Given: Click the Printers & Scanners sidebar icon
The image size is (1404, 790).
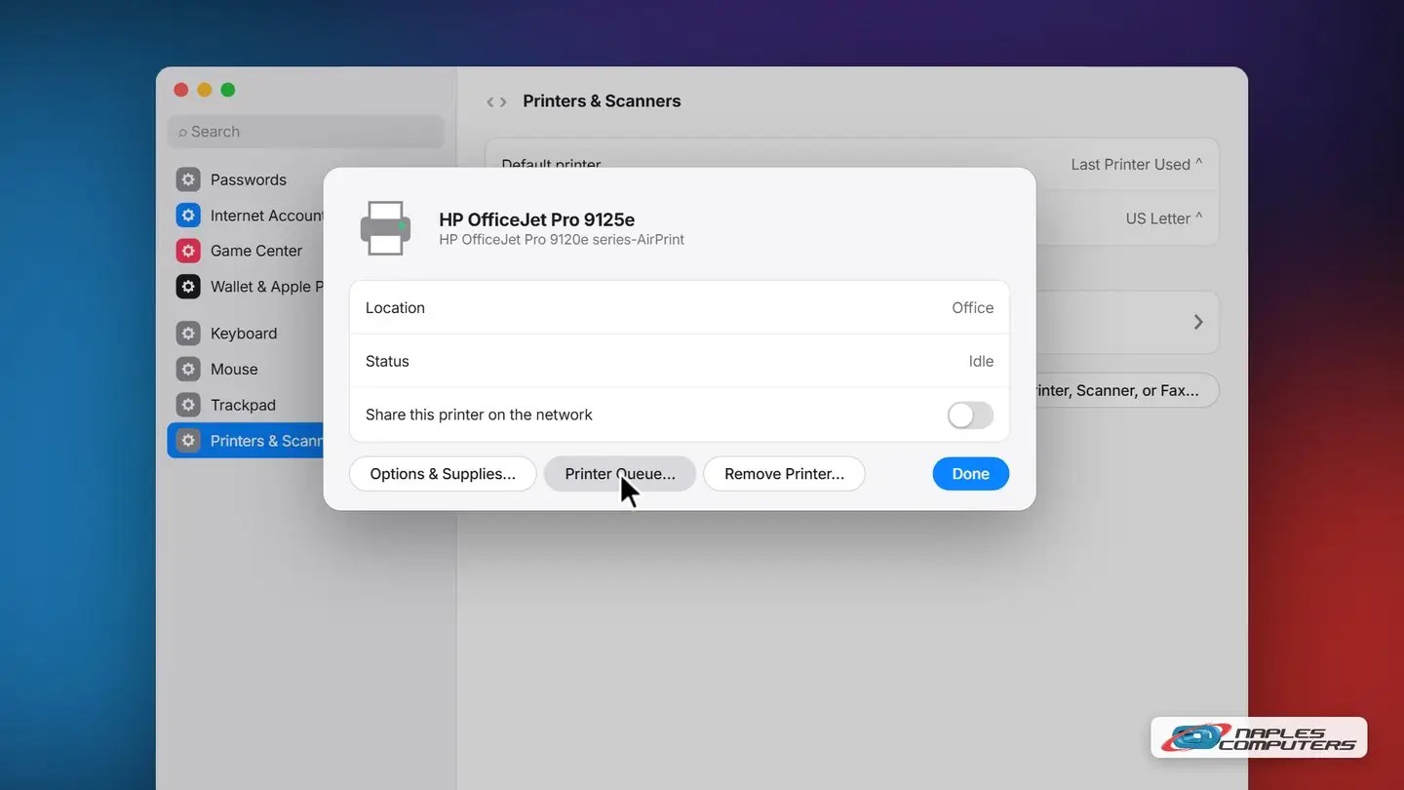Looking at the screenshot, I should point(188,441).
